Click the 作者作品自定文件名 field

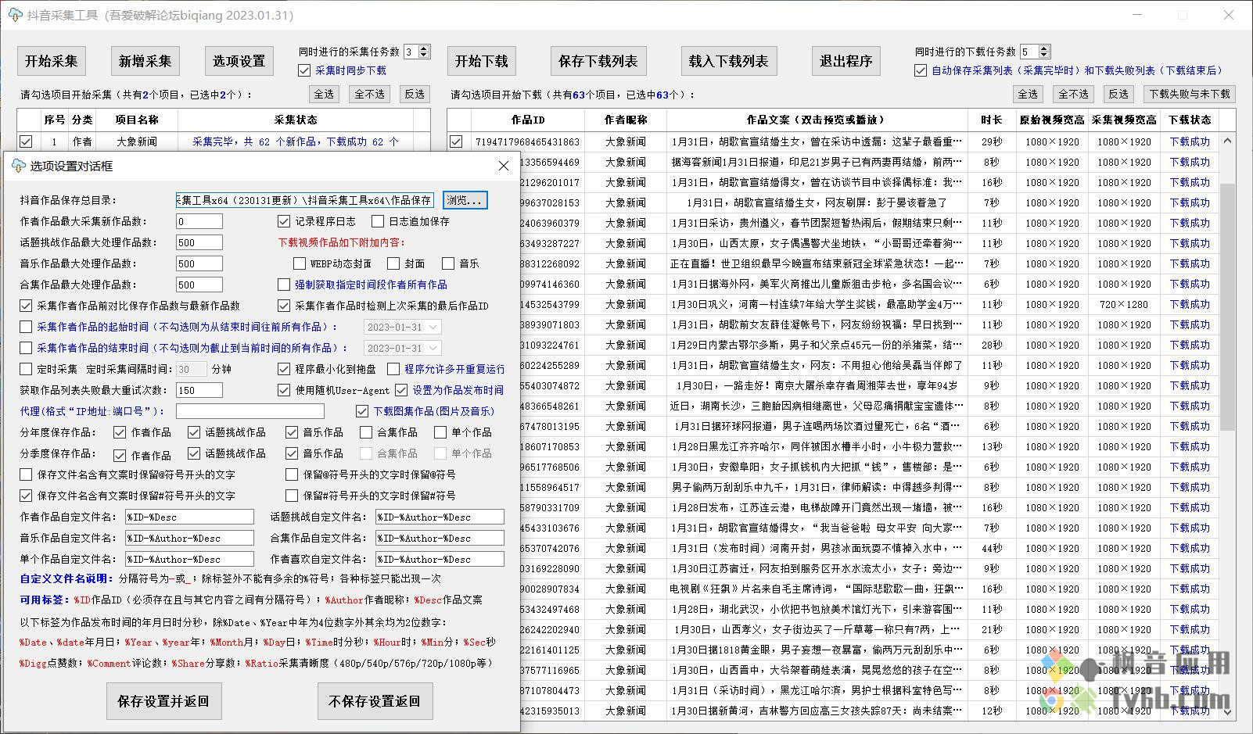click(189, 517)
